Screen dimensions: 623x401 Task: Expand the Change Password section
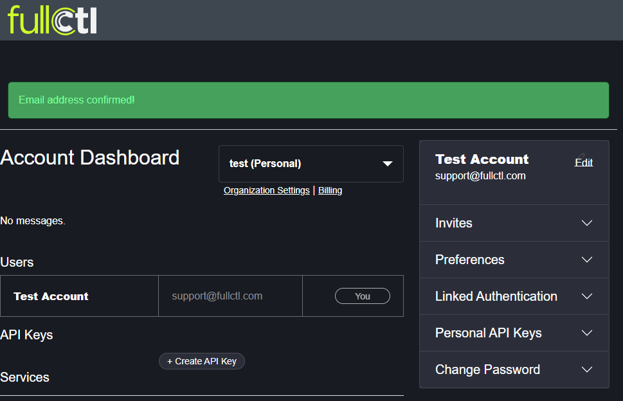coord(586,370)
